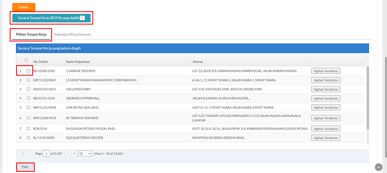387x173 pixels.
Task: Click Agihan Terdahulu for 1 GARAGE SDN BHD
Action: pyautogui.click(x=326, y=71)
